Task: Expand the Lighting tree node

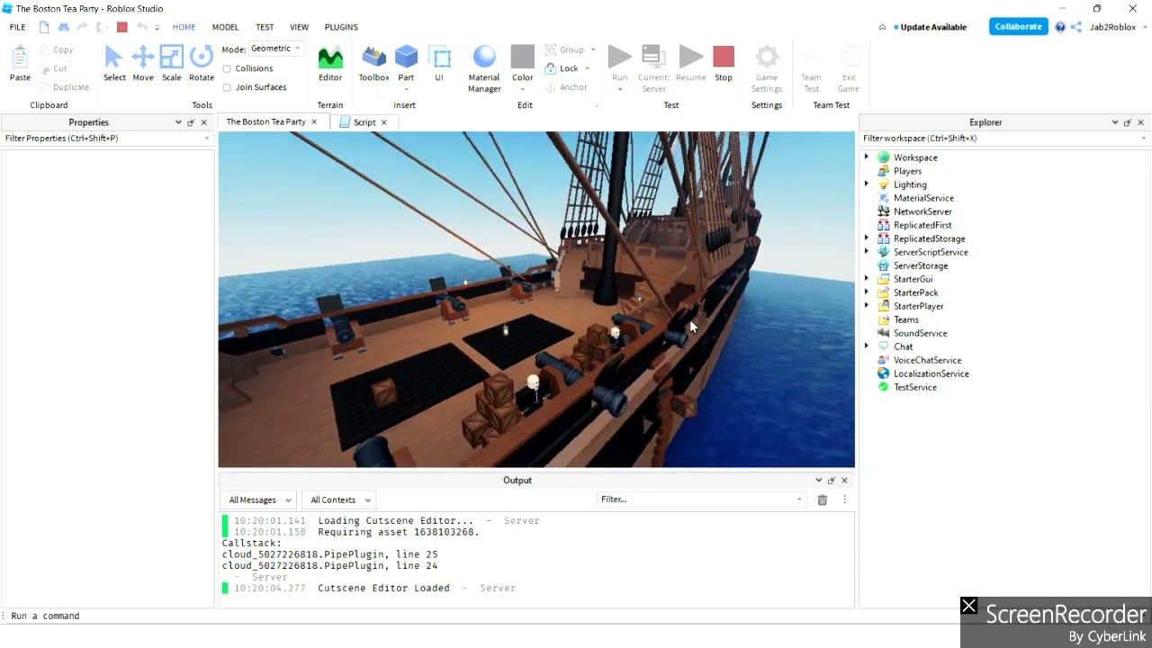Action: pos(867,184)
